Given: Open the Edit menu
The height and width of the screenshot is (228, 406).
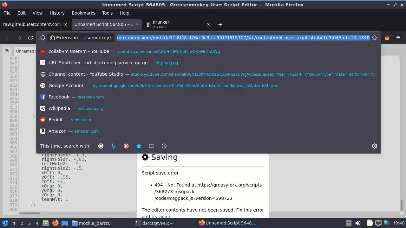Looking at the screenshot, I should click(22, 13).
